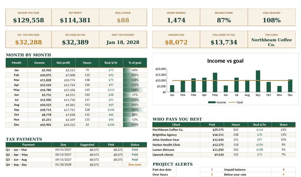This screenshot has height=177, width=301.
Task: Click the Past due date alert label
Action: coord(162,170)
